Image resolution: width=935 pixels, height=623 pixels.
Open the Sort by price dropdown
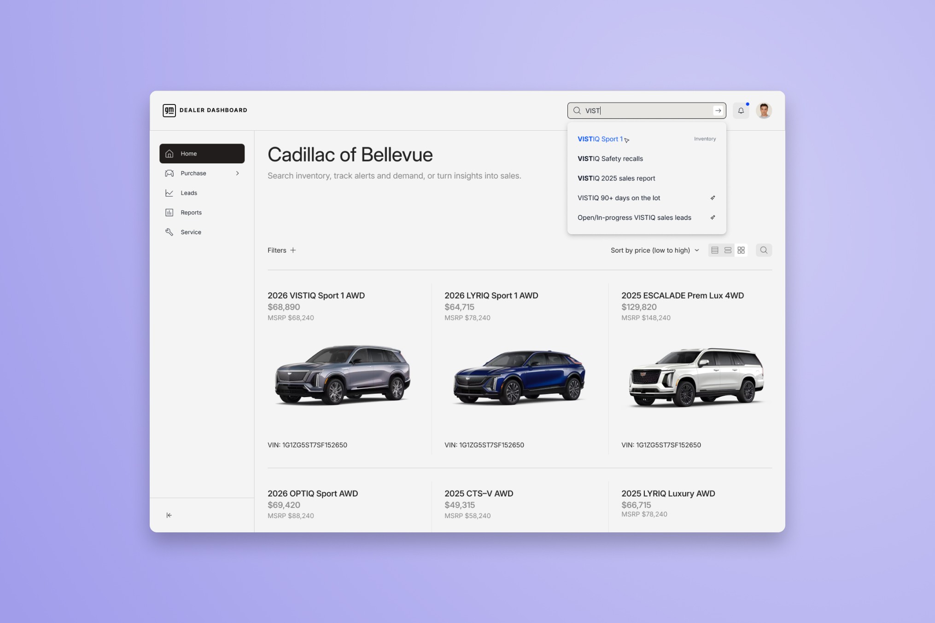click(654, 250)
